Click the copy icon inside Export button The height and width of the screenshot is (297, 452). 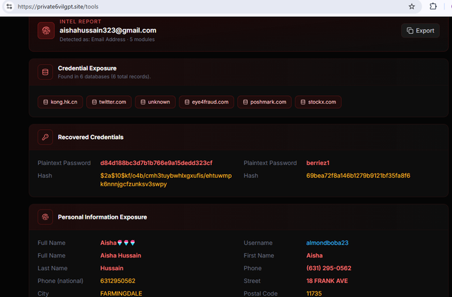tap(410, 30)
